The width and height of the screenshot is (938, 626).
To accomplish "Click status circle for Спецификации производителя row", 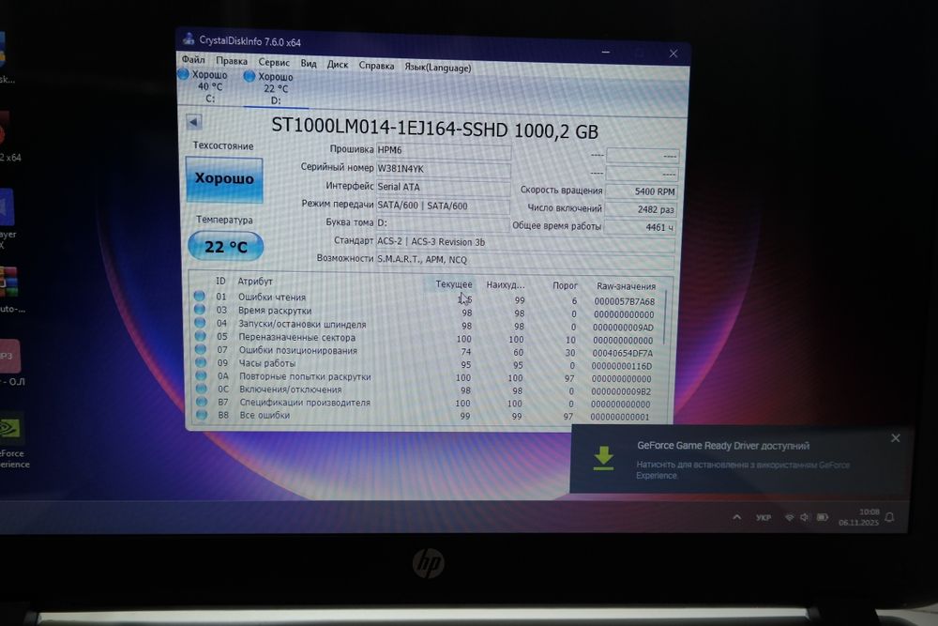I will click(202, 401).
